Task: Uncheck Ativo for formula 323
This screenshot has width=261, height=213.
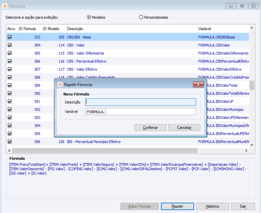Action: tap(10, 37)
